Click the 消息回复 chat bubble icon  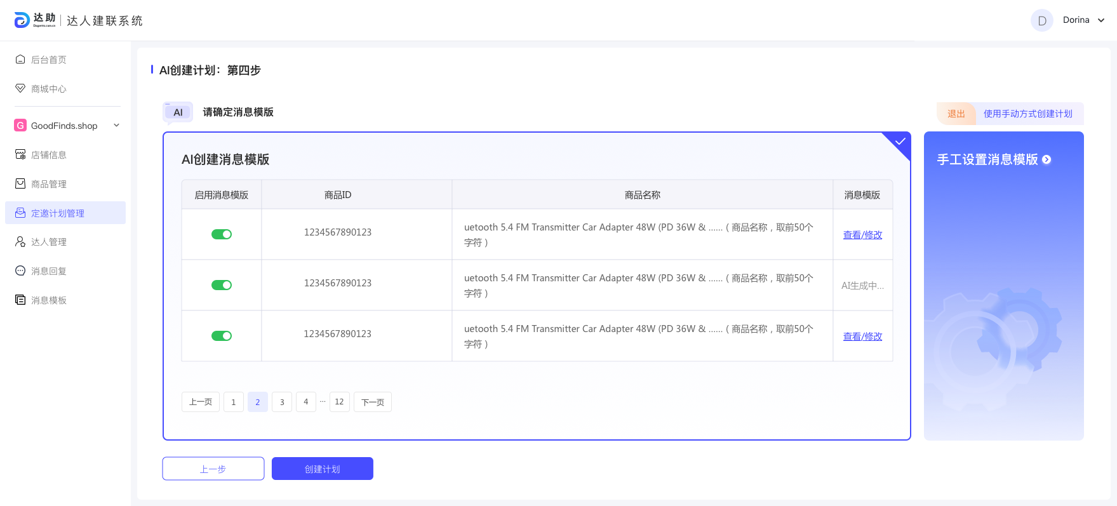[20, 271]
